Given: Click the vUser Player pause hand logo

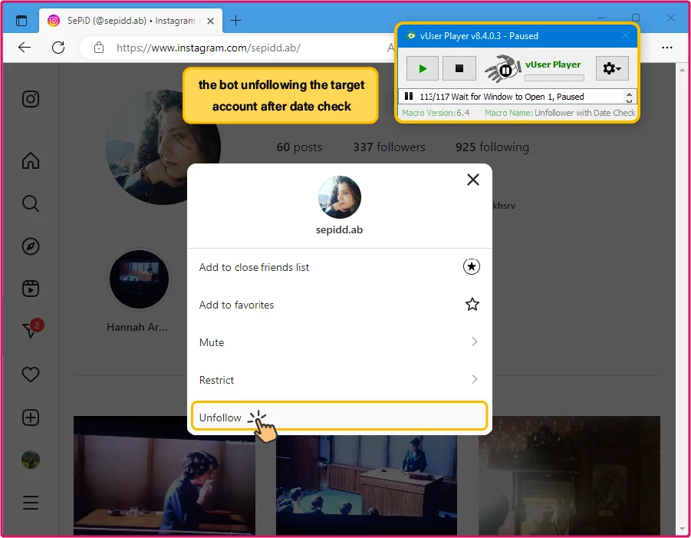Looking at the screenshot, I should pyautogui.click(x=503, y=68).
